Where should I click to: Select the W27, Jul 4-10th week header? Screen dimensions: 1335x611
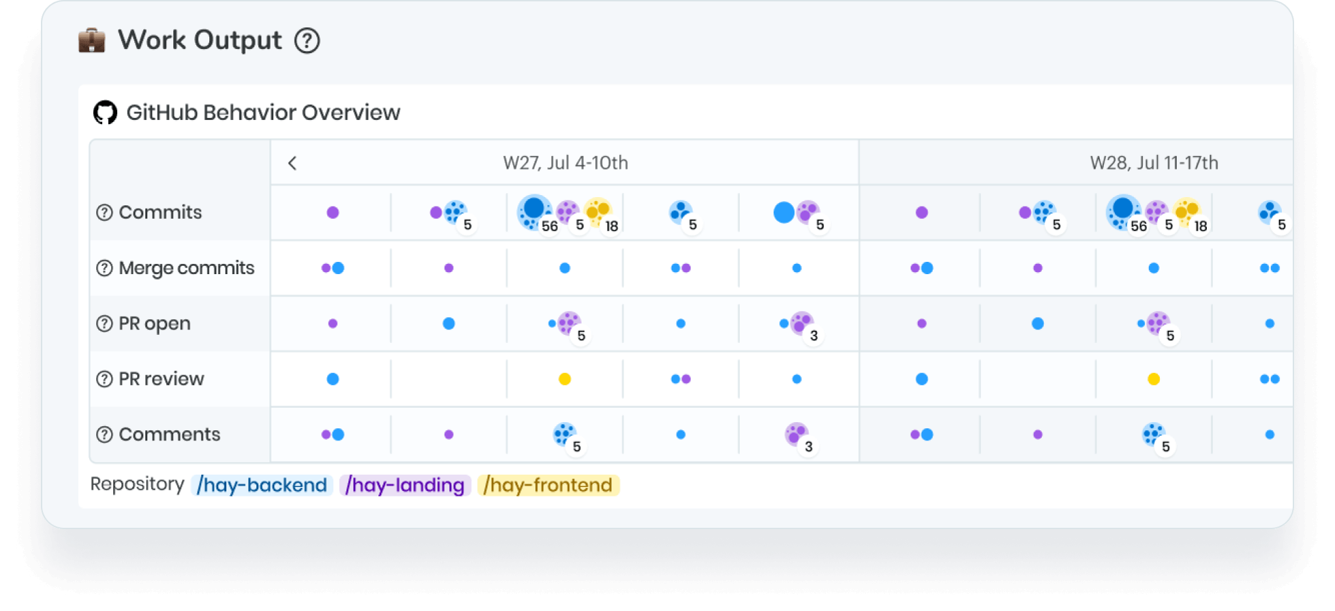click(x=565, y=163)
